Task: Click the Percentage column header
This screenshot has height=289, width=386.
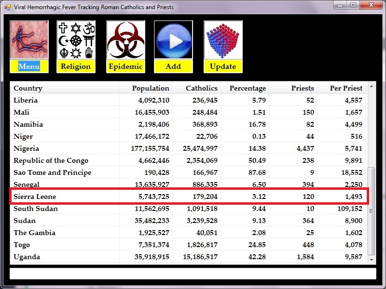Action: [245, 88]
